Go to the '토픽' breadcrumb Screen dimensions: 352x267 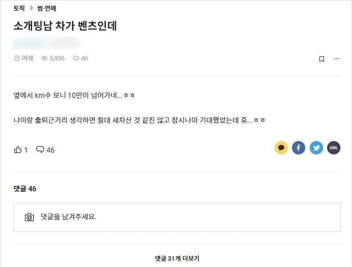[19, 8]
